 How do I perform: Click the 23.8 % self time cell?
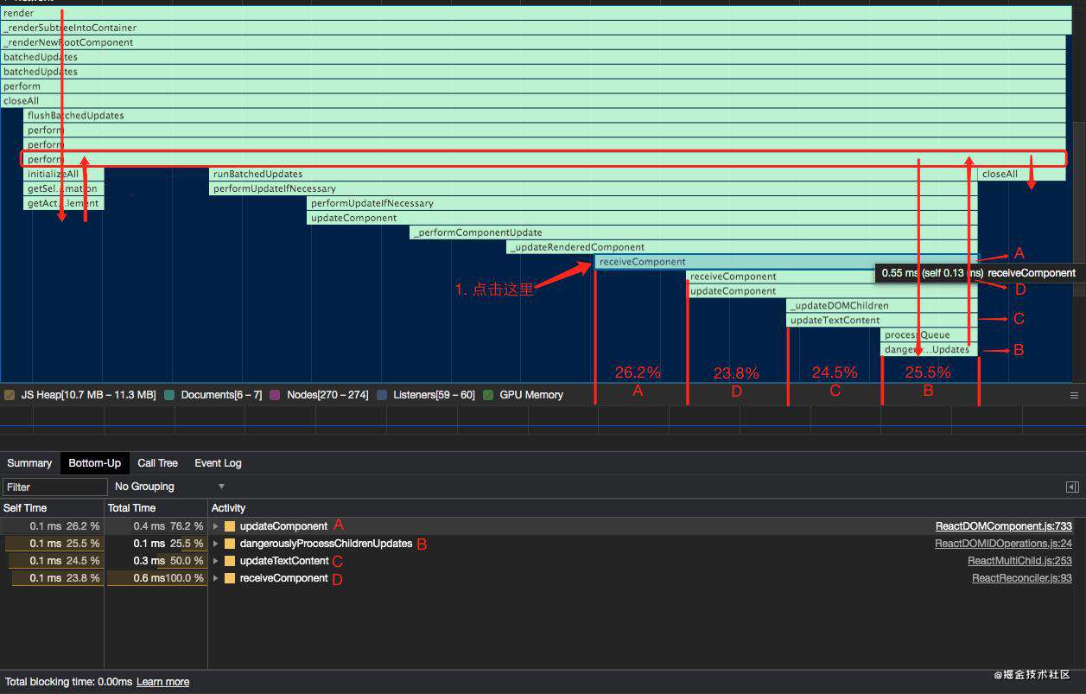[52, 578]
